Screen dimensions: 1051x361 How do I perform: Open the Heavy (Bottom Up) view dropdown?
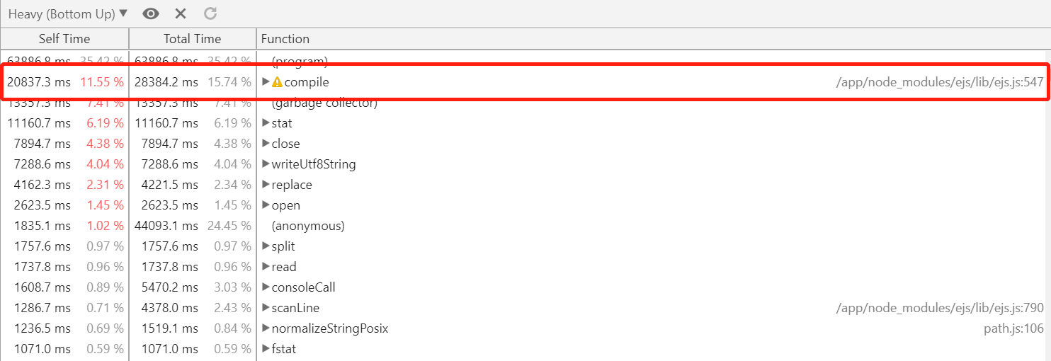pos(68,13)
